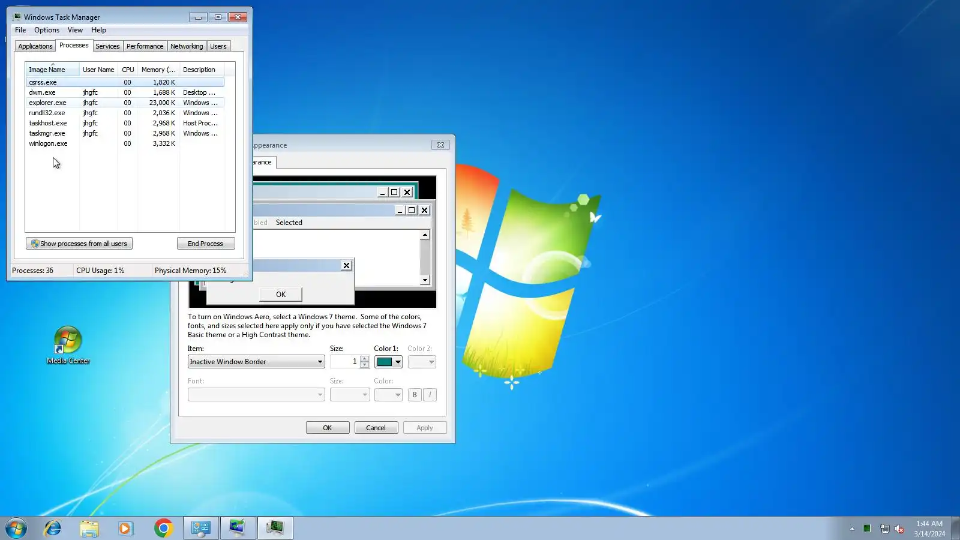Click preview scrollbar up arrow
Viewport: 960px width, 540px height.
(x=425, y=235)
